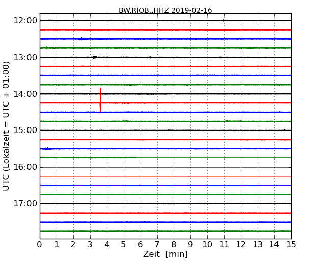331x265 pixels.
Task: Select the 13:00 time label
Action: [x=25, y=57]
